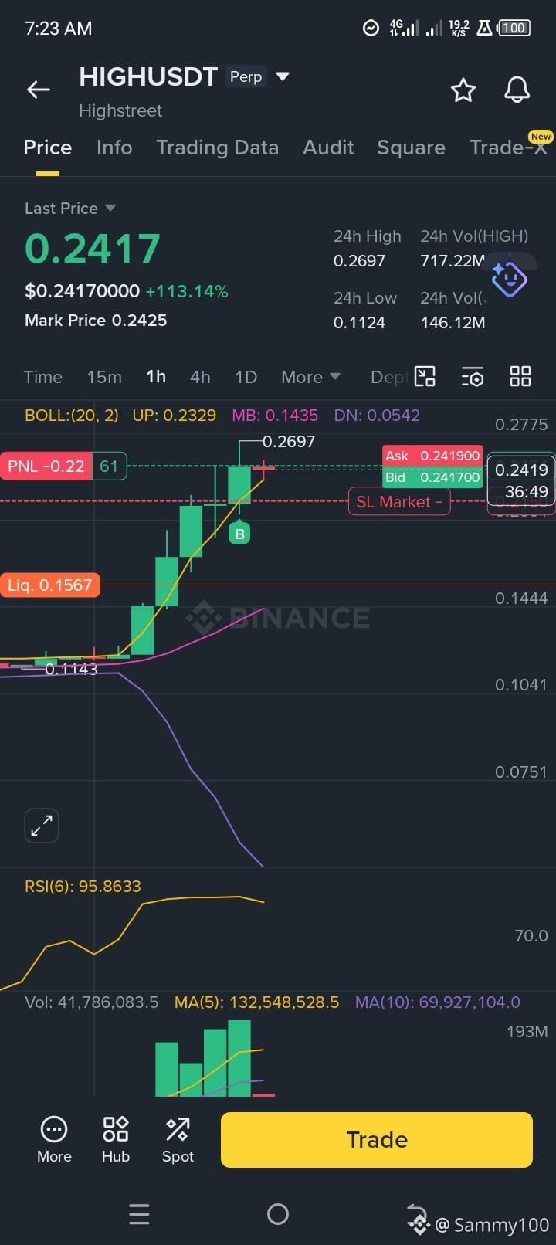
Task: Open the Trade-X tab
Action: coord(508,147)
